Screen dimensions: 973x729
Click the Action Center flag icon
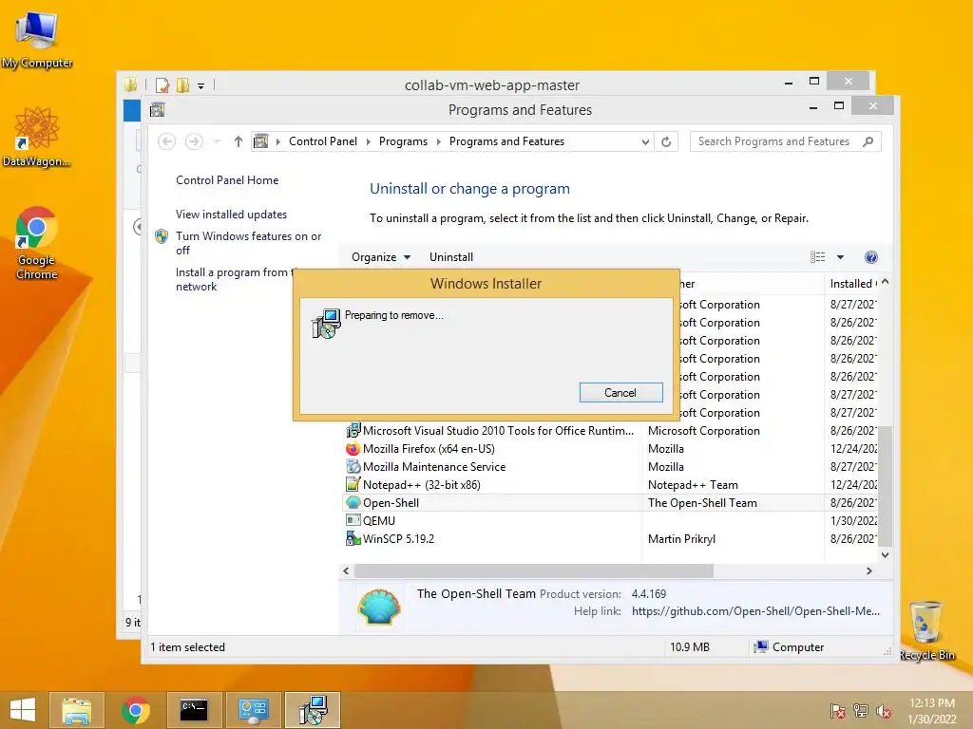(x=838, y=711)
